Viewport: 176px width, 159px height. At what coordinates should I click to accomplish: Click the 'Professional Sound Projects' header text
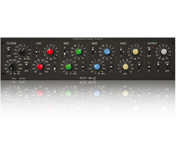click(x=88, y=39)
